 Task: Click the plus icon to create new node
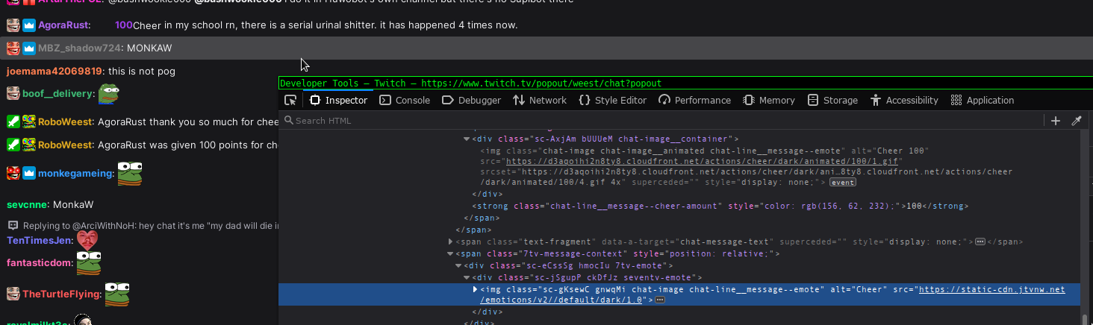(1056, 121)
